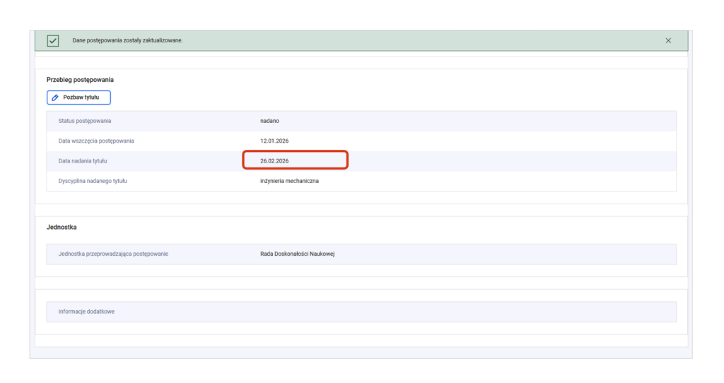Select the Rada Doskonałości Naukowej value
Screen dimensions: 724x383
pyautogui.click(x=297, y=254)
